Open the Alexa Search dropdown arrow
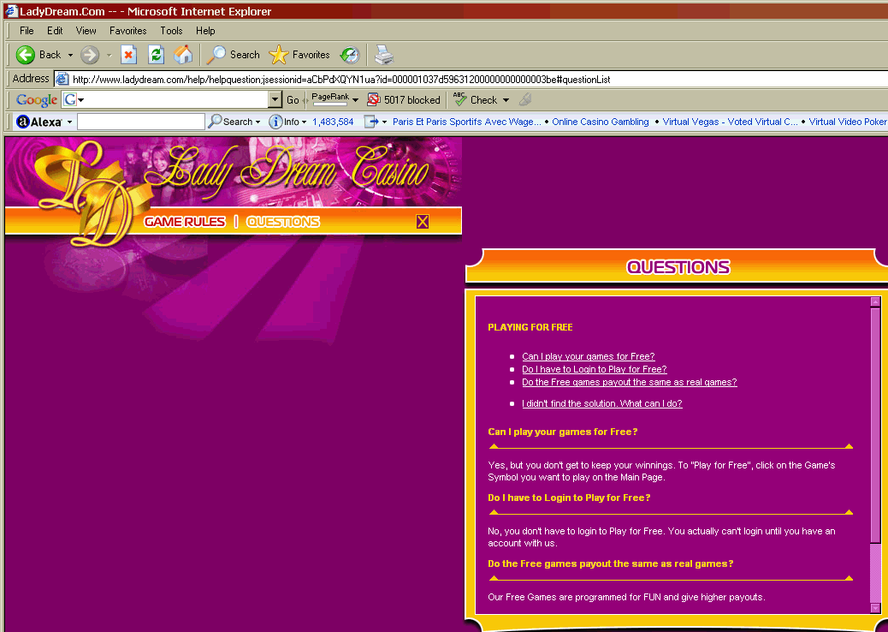This screenshot has width=888, height=632. pos(258,122)
